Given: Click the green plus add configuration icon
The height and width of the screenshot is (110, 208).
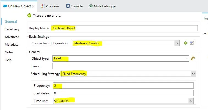Looking at the screenshot, I should (185, 43).
